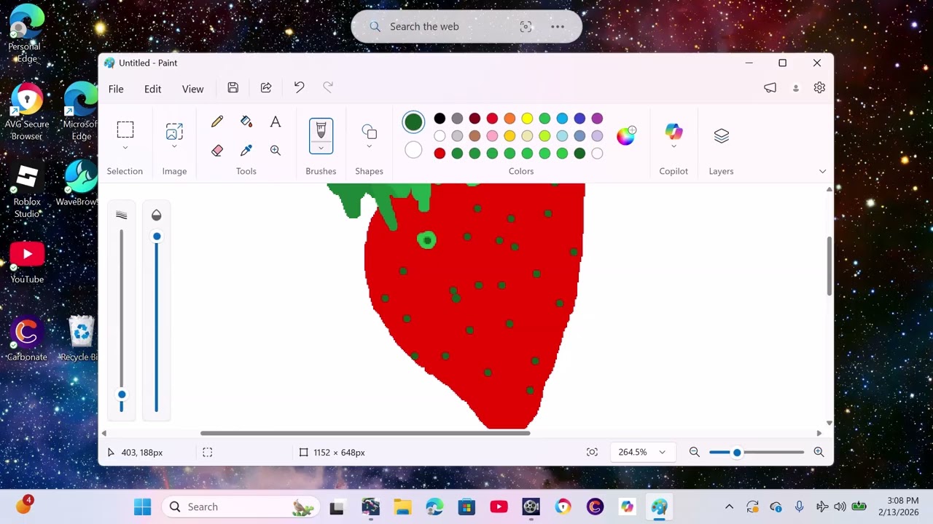
Task: Select primary color 1 swatch
Action: pos(413,122)
